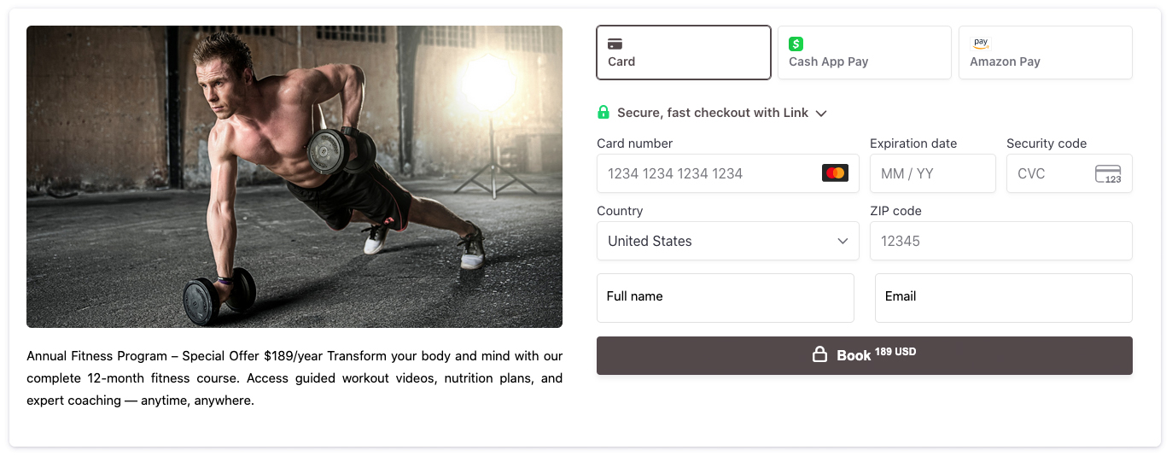Screen dimensions: 1172x456
Task: Click the fitness workout product image
Action: [294, 177]
